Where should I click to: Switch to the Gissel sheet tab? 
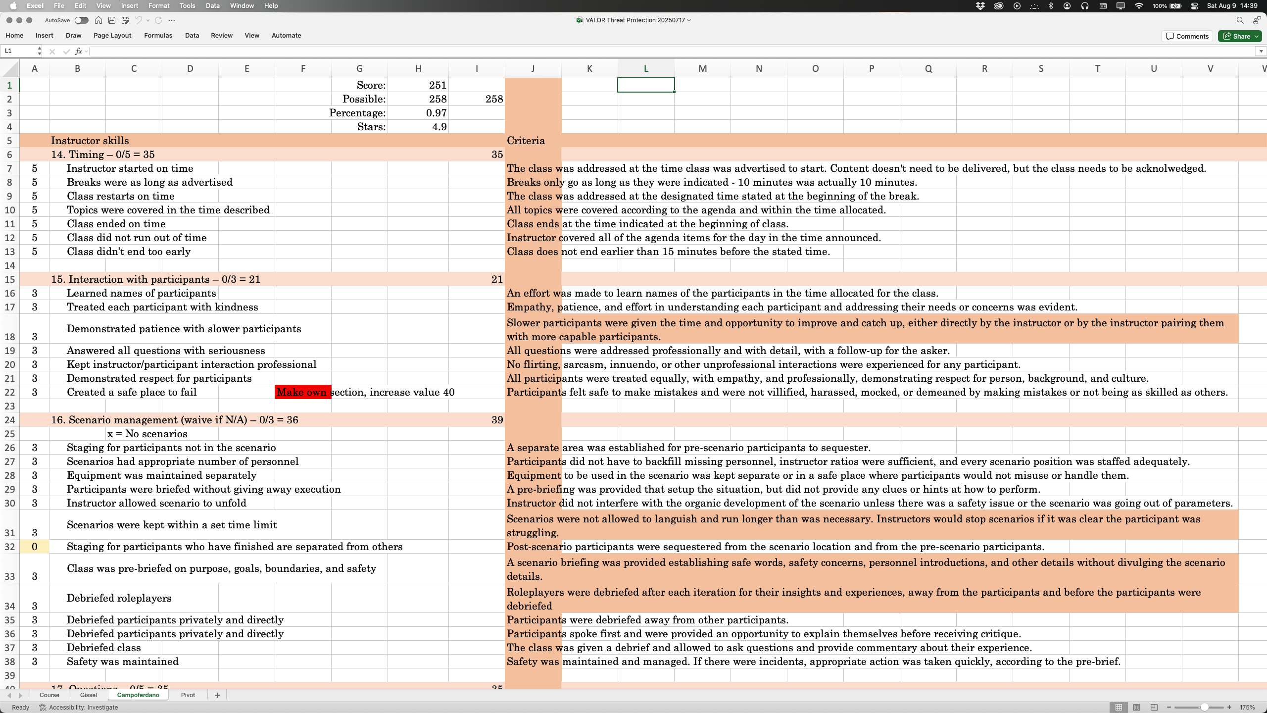[x=89, y=695]
